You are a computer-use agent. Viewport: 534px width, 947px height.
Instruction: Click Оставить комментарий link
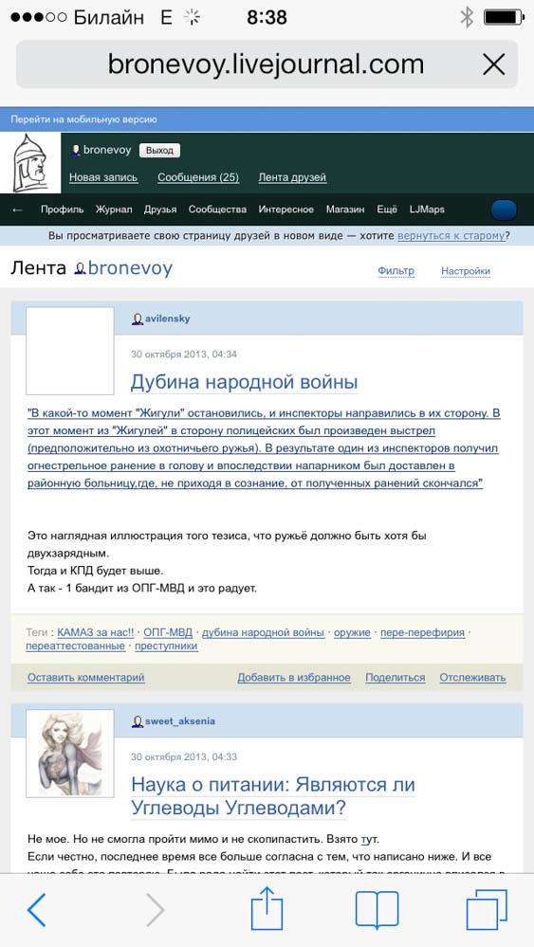point(85,678)
